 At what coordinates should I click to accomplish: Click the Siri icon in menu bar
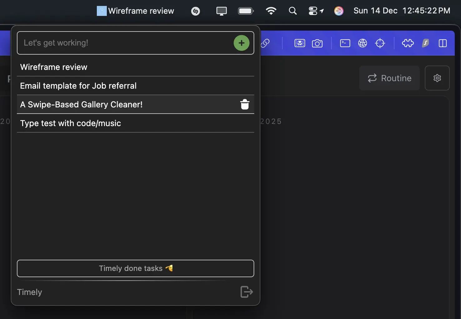tap(339, 11)
